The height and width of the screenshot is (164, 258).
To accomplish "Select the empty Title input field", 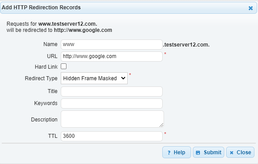I will (112, 91).
